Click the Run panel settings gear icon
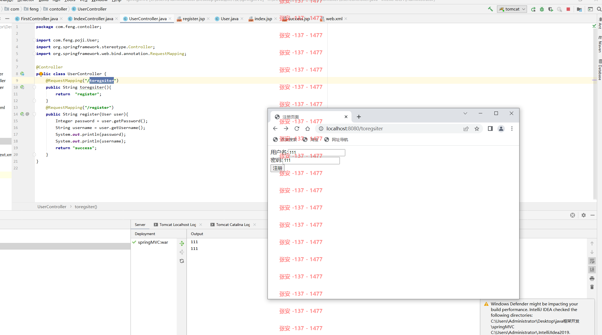602x335 pixels. point(584,215)
